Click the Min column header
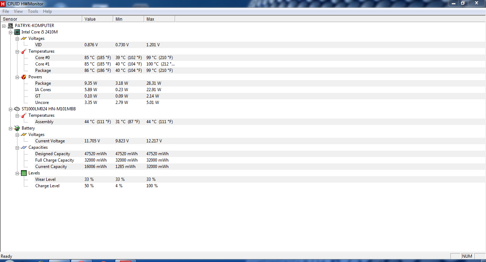Image resolution: width=486 pixels, height=262 pixels. pyautogui.click(x=128, y=19)
